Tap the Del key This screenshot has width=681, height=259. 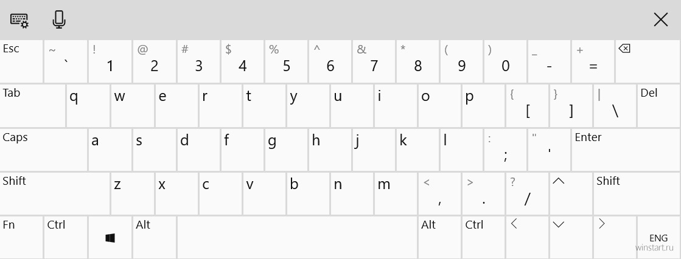click(x=658, y=106)
